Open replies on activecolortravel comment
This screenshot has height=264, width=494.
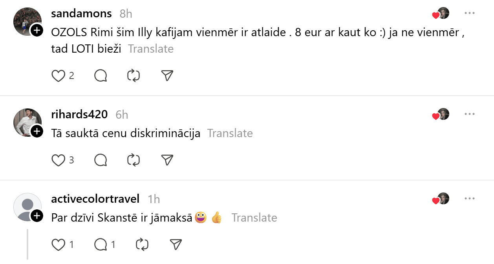click(x=101, y=245)
